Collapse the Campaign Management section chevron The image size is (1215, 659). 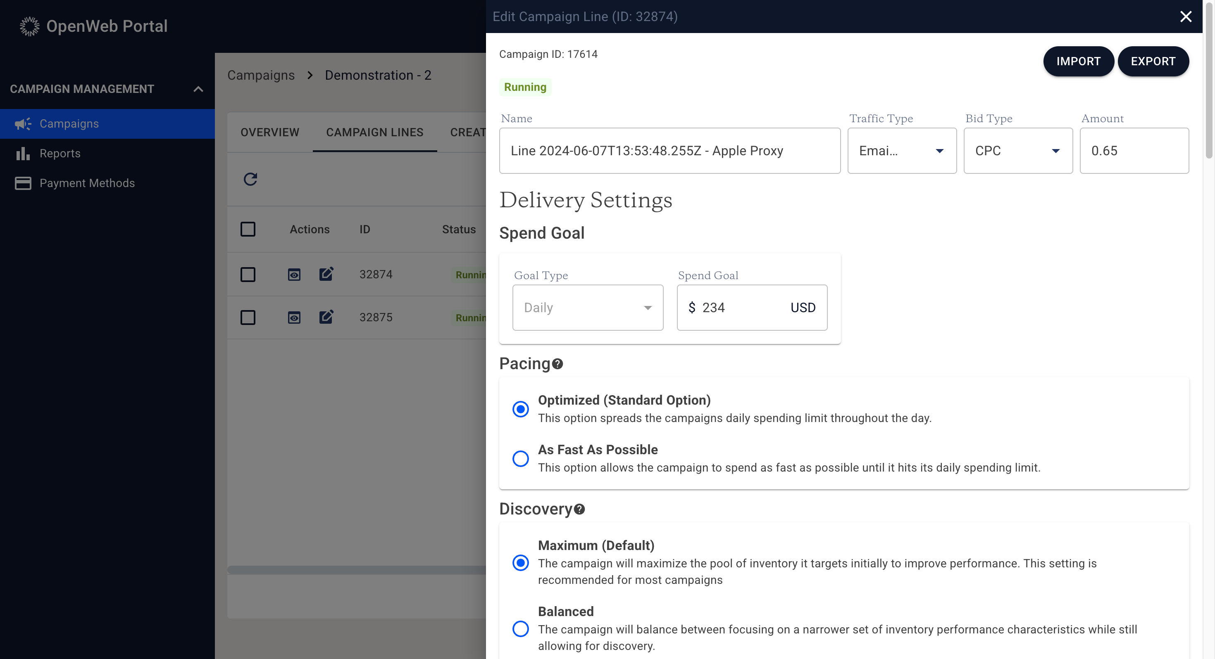(x=198, y=89)
